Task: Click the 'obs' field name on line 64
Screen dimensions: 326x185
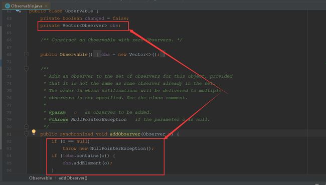Action: 114,26
